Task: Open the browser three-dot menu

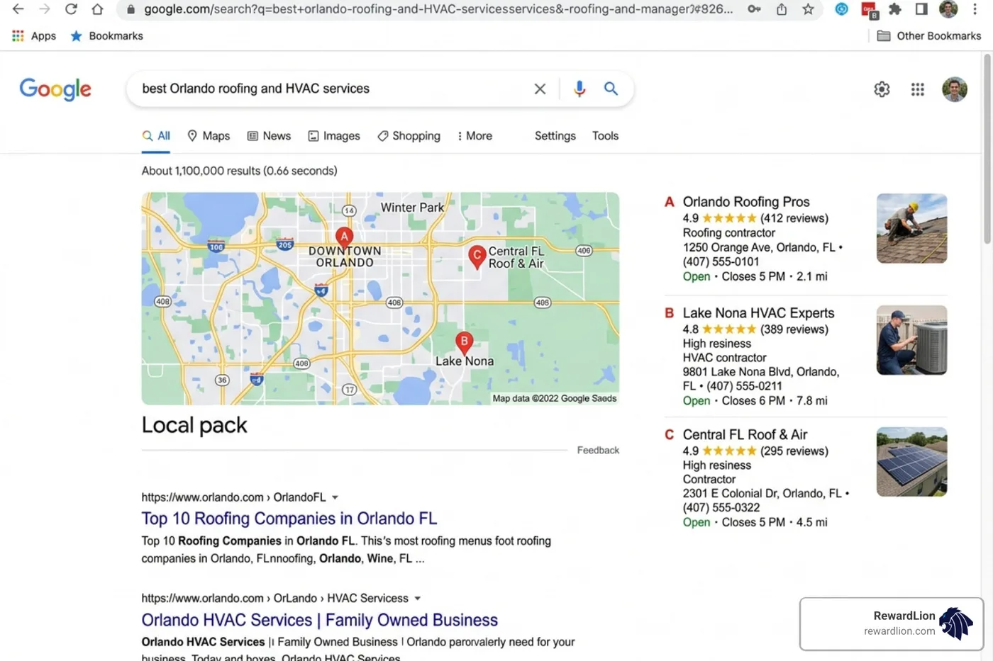Action: coord(974,9)
